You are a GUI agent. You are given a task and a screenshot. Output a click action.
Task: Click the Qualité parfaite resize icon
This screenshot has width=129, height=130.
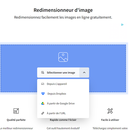pyautogui.click(x=16, y=111)
